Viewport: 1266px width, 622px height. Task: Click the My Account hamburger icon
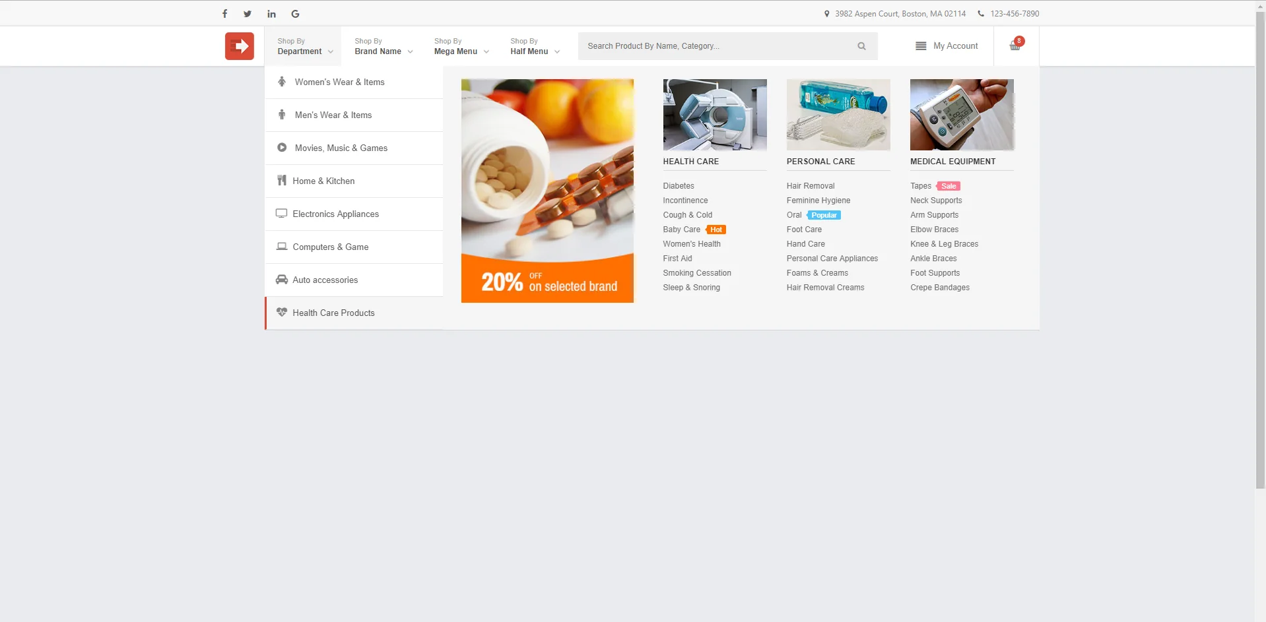pos(921,46)
